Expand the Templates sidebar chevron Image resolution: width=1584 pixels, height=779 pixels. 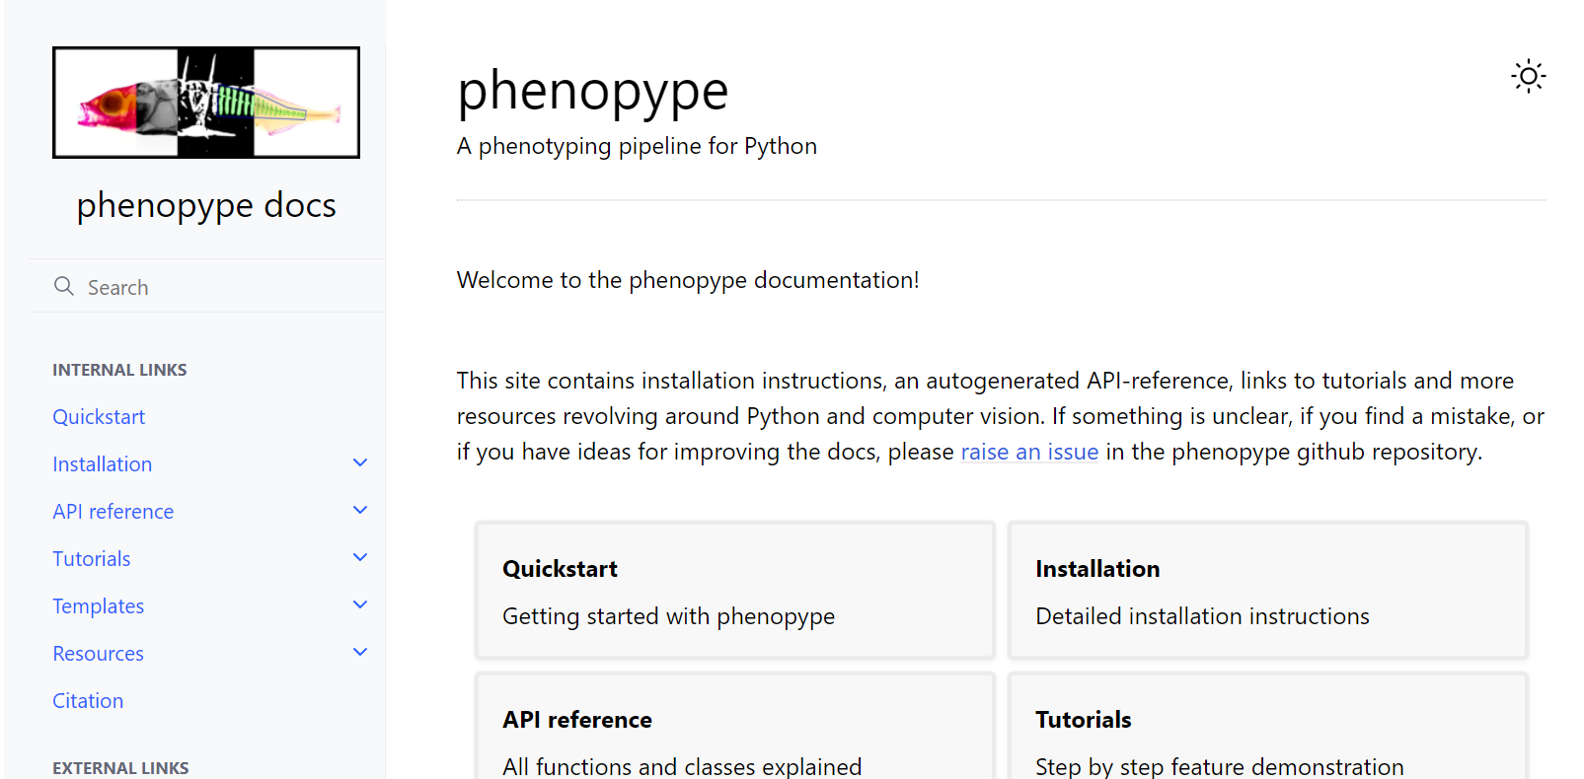(x=360, y=605)
